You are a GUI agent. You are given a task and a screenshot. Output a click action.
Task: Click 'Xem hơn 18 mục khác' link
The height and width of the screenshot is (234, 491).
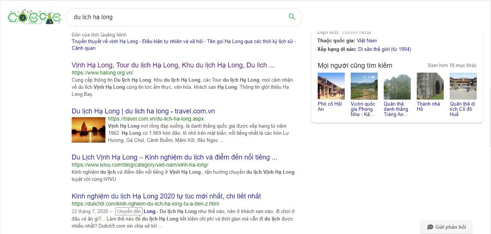click(452, 65)
